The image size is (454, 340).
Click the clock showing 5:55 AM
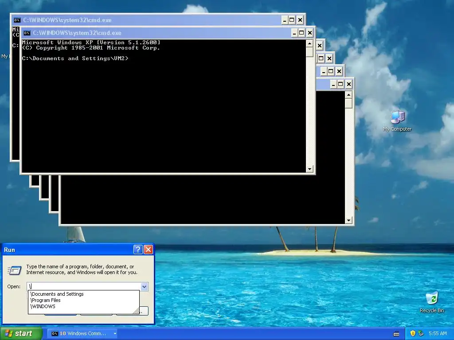click(x=438, y=333)
